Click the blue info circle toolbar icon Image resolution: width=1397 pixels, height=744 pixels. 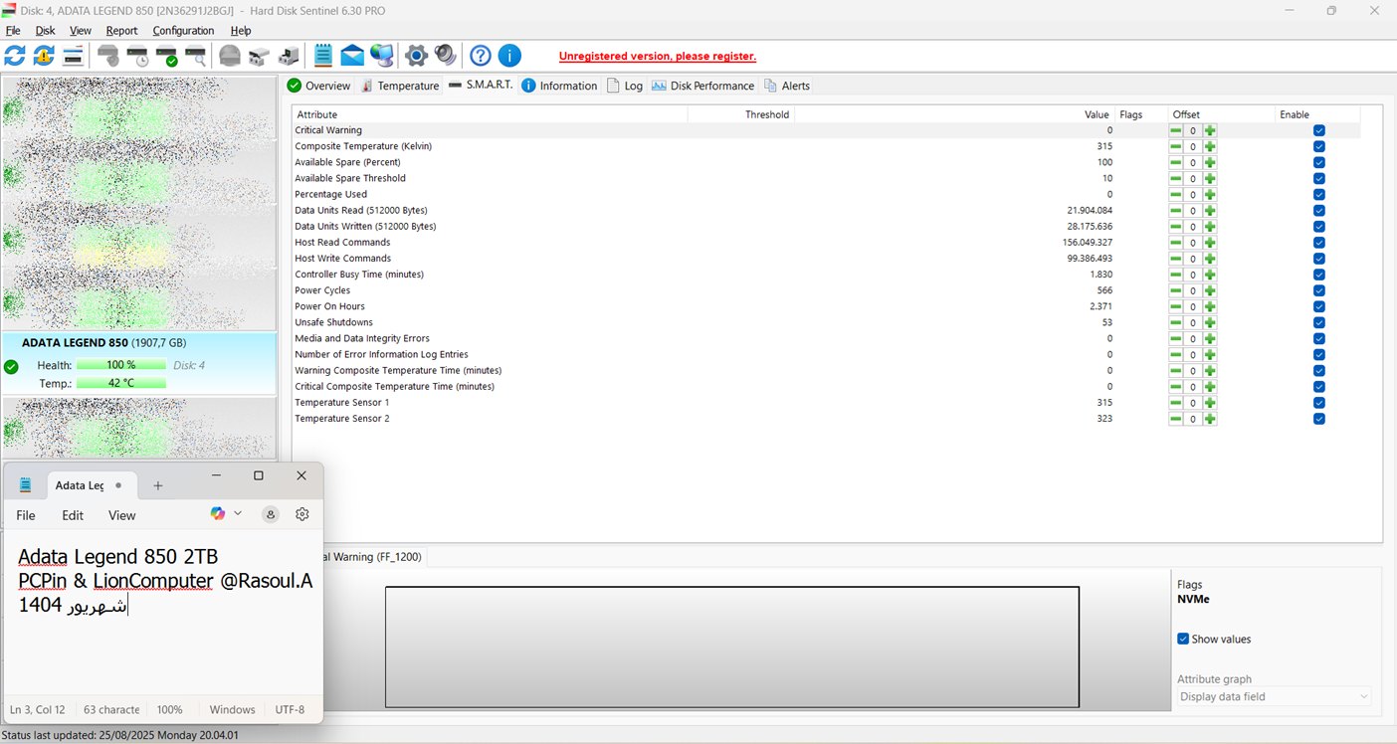[x=509, y=56]
